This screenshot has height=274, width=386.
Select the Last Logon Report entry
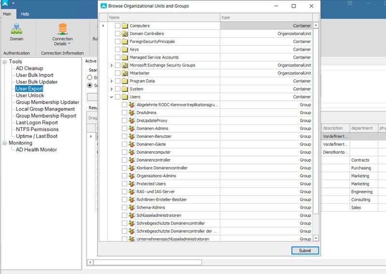pos(37,123)
